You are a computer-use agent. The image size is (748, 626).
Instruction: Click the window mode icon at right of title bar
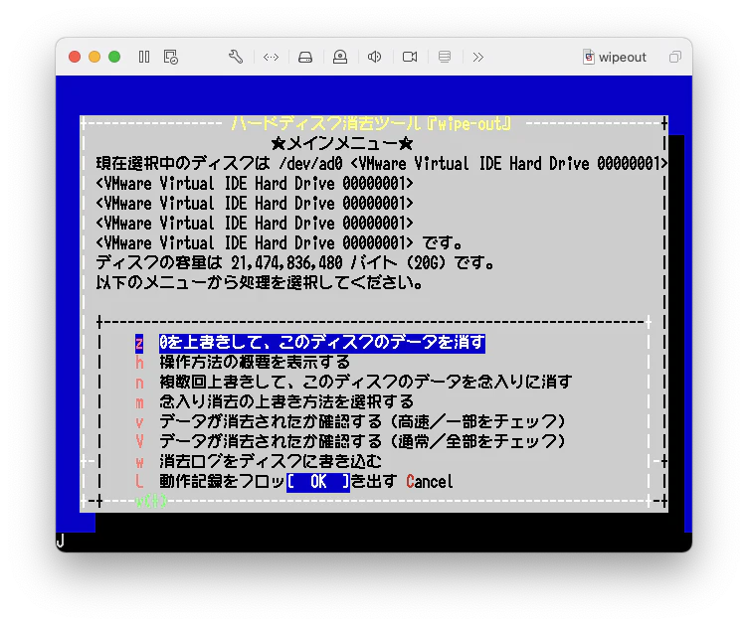[x=675, y=58]
